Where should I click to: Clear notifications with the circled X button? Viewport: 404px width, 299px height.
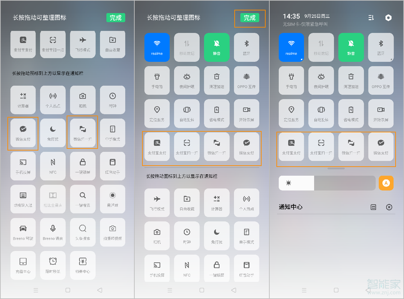coord(389,207)
